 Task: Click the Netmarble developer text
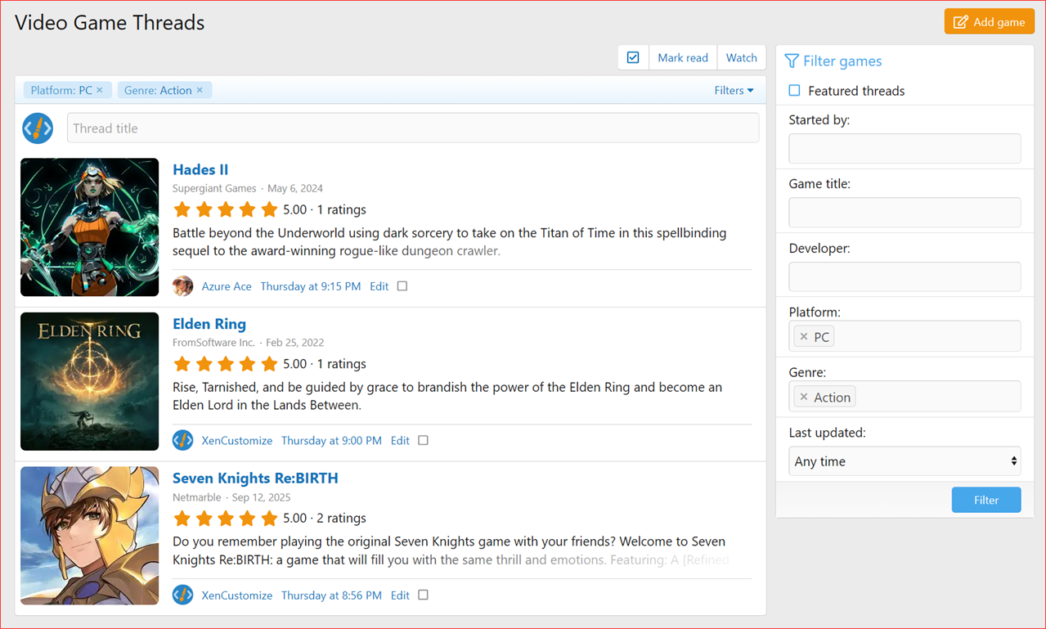197,497
